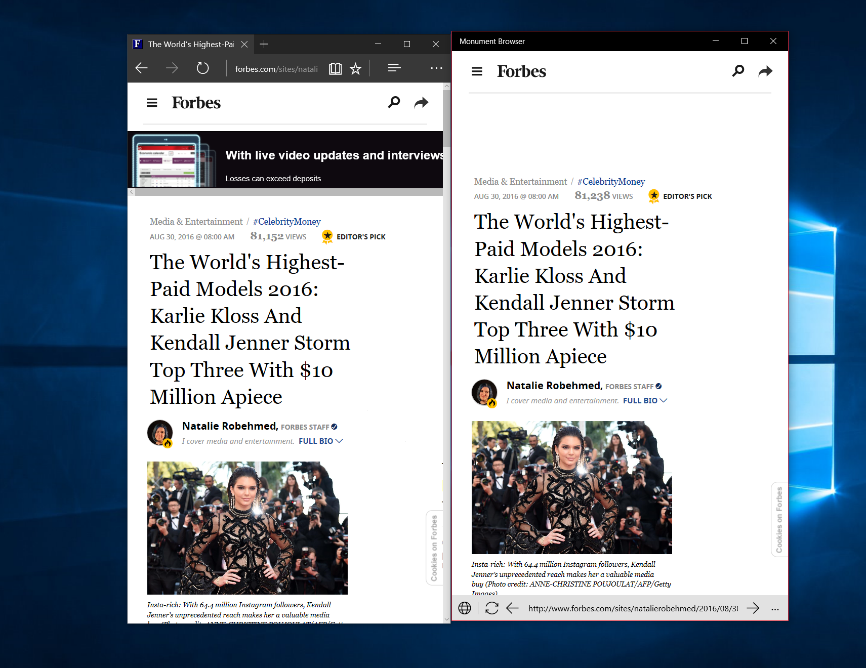Click the globe icon in Monument Browser
This screenshot has height=668, width=866.
click(x=465, y=608)
